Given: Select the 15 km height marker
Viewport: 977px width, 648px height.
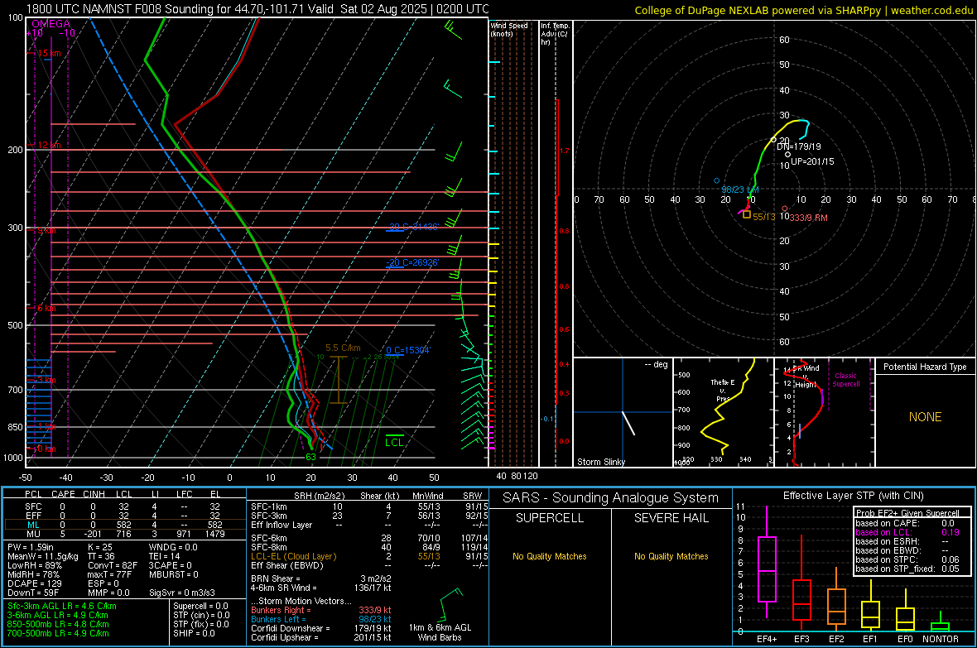Looking at the screenshot, I should 49,54.
